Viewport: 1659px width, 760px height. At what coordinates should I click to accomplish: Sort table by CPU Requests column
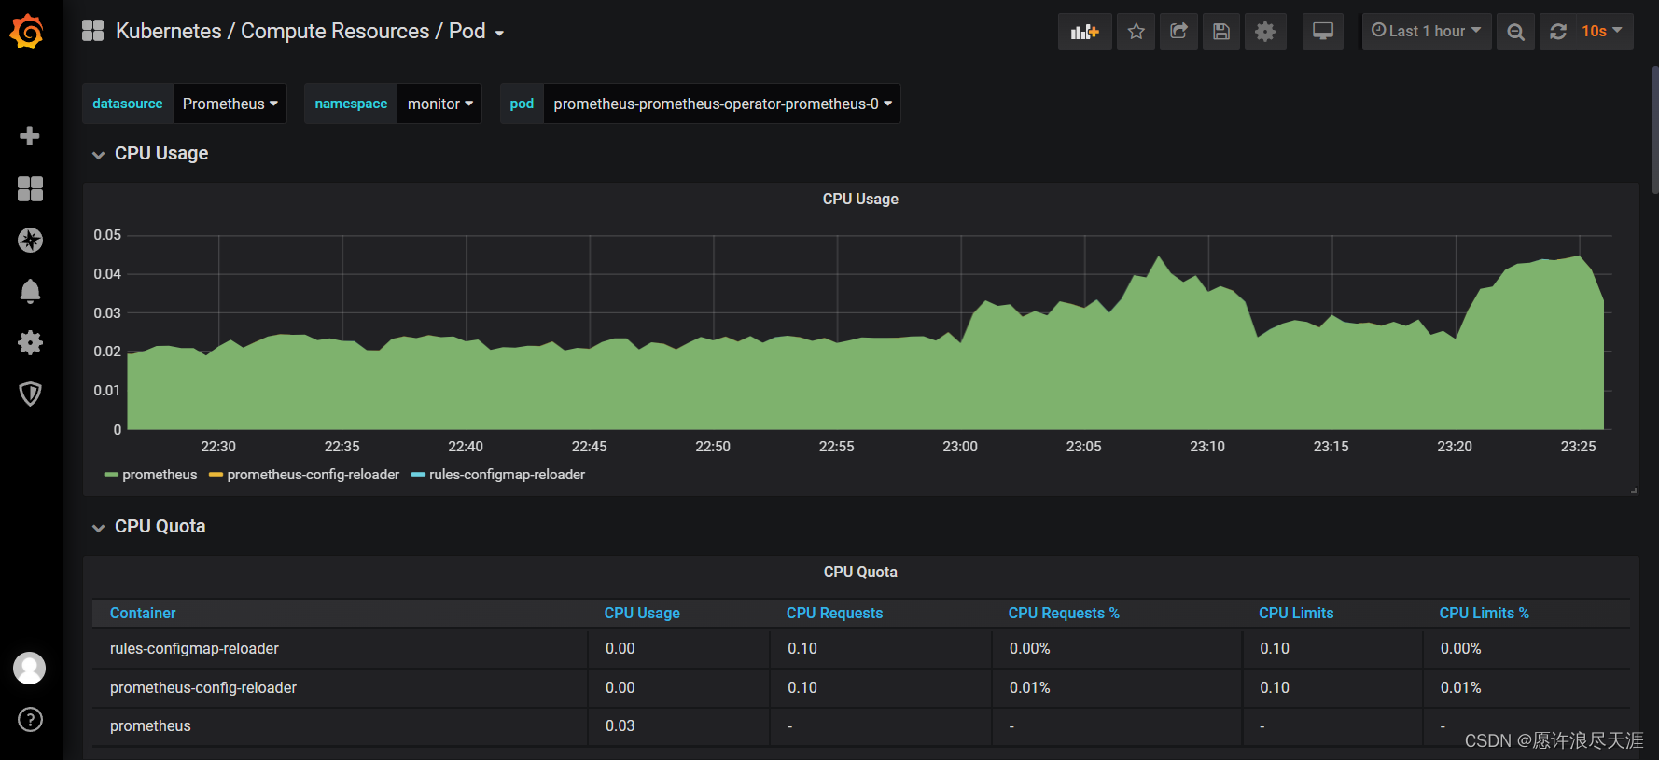[x=834, y=613]
